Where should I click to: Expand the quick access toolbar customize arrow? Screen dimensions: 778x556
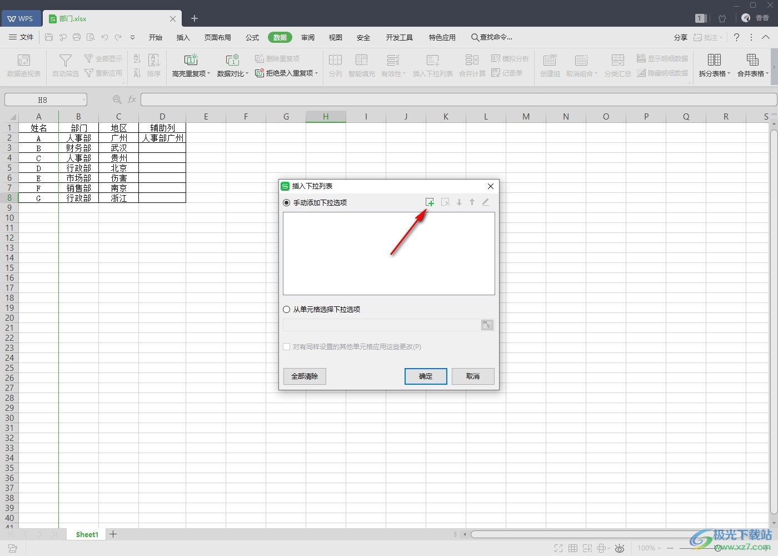pyautogui.click(x=132, y=37)
